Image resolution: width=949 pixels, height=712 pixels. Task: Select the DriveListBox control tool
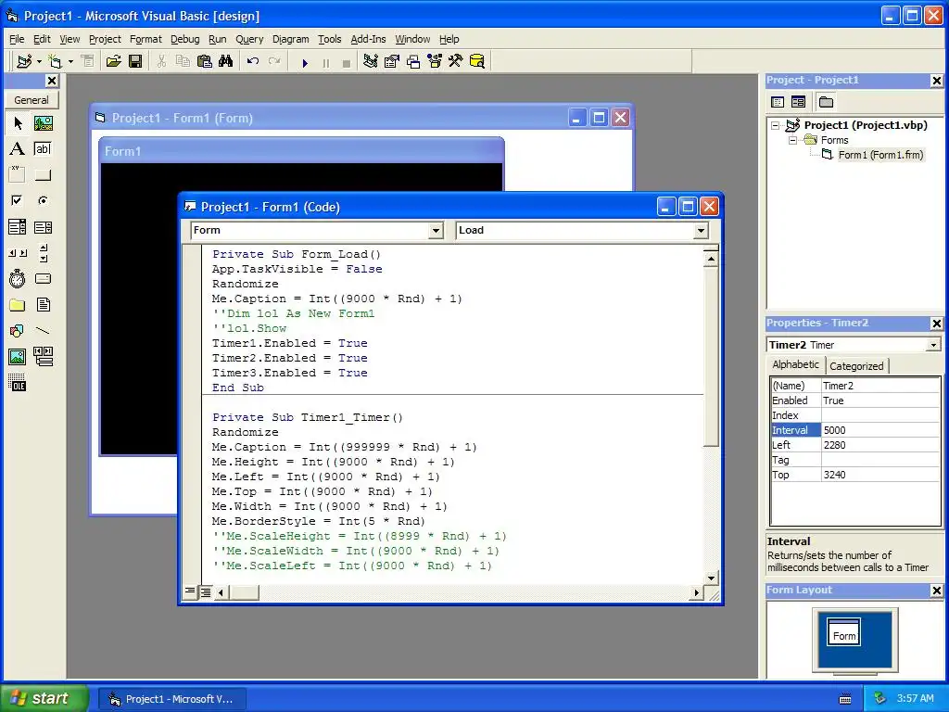point(43,278)
